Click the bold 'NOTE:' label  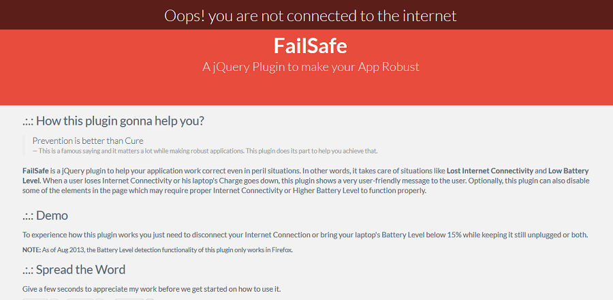click(x=32, y=250)
